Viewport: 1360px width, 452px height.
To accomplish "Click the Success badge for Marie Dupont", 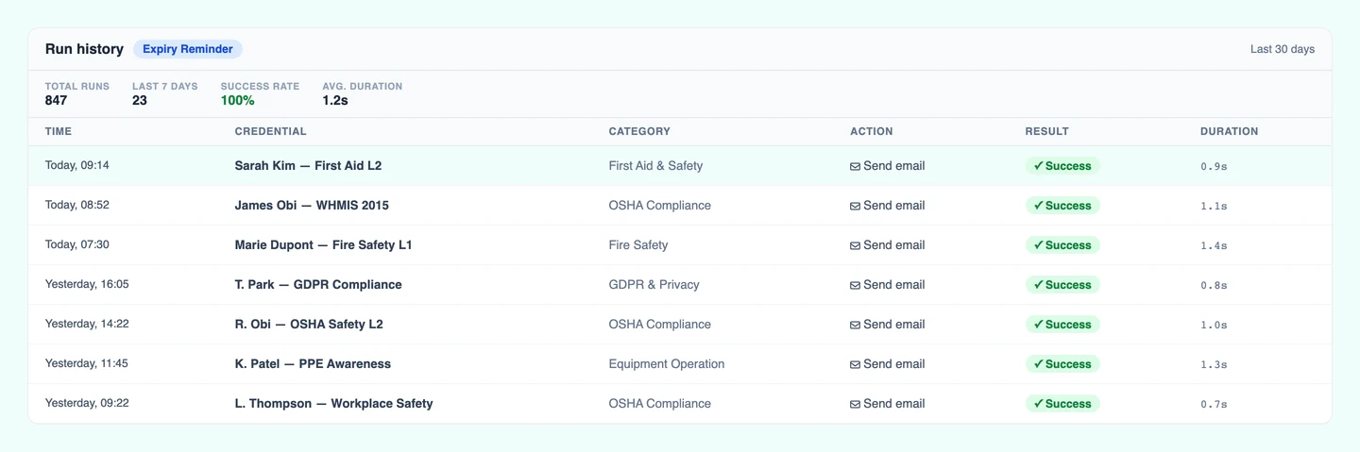I will (1062, 245).
